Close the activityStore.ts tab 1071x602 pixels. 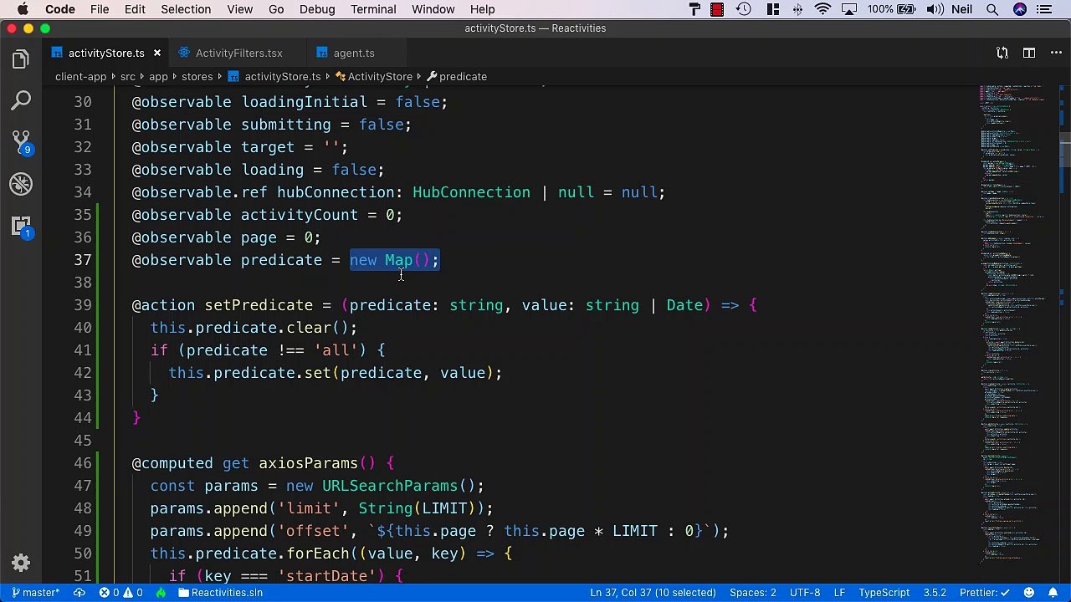(x=156, y=53)
